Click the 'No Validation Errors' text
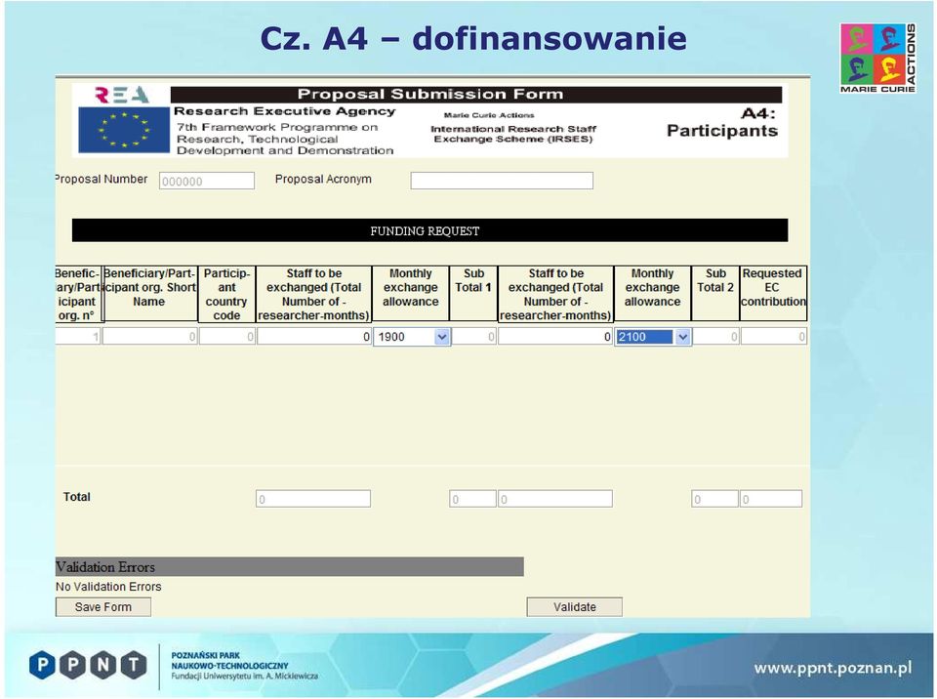Screen dimensions: 937x699 click(x=108, y=587)
